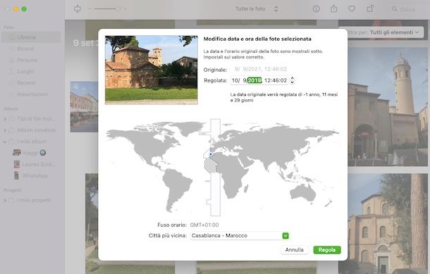Viewport: 430px width, 274px height.
Task: Click the time 12:46:02 in Regolata
Action: (x=276, y=80)
